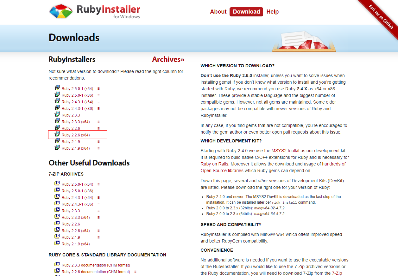This screenshot has width=398, height=276.
Task: Expand details marker for Ruby 2.4.3-1 (x64) 7-Zip archive
Action: (x=98, y=198)
